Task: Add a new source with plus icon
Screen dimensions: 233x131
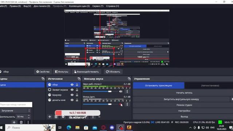Action: pos(50,117)
